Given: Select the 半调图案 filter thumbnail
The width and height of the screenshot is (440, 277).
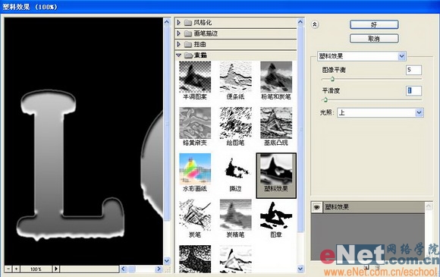Looking at the screenshot, I should coord(195,77).
